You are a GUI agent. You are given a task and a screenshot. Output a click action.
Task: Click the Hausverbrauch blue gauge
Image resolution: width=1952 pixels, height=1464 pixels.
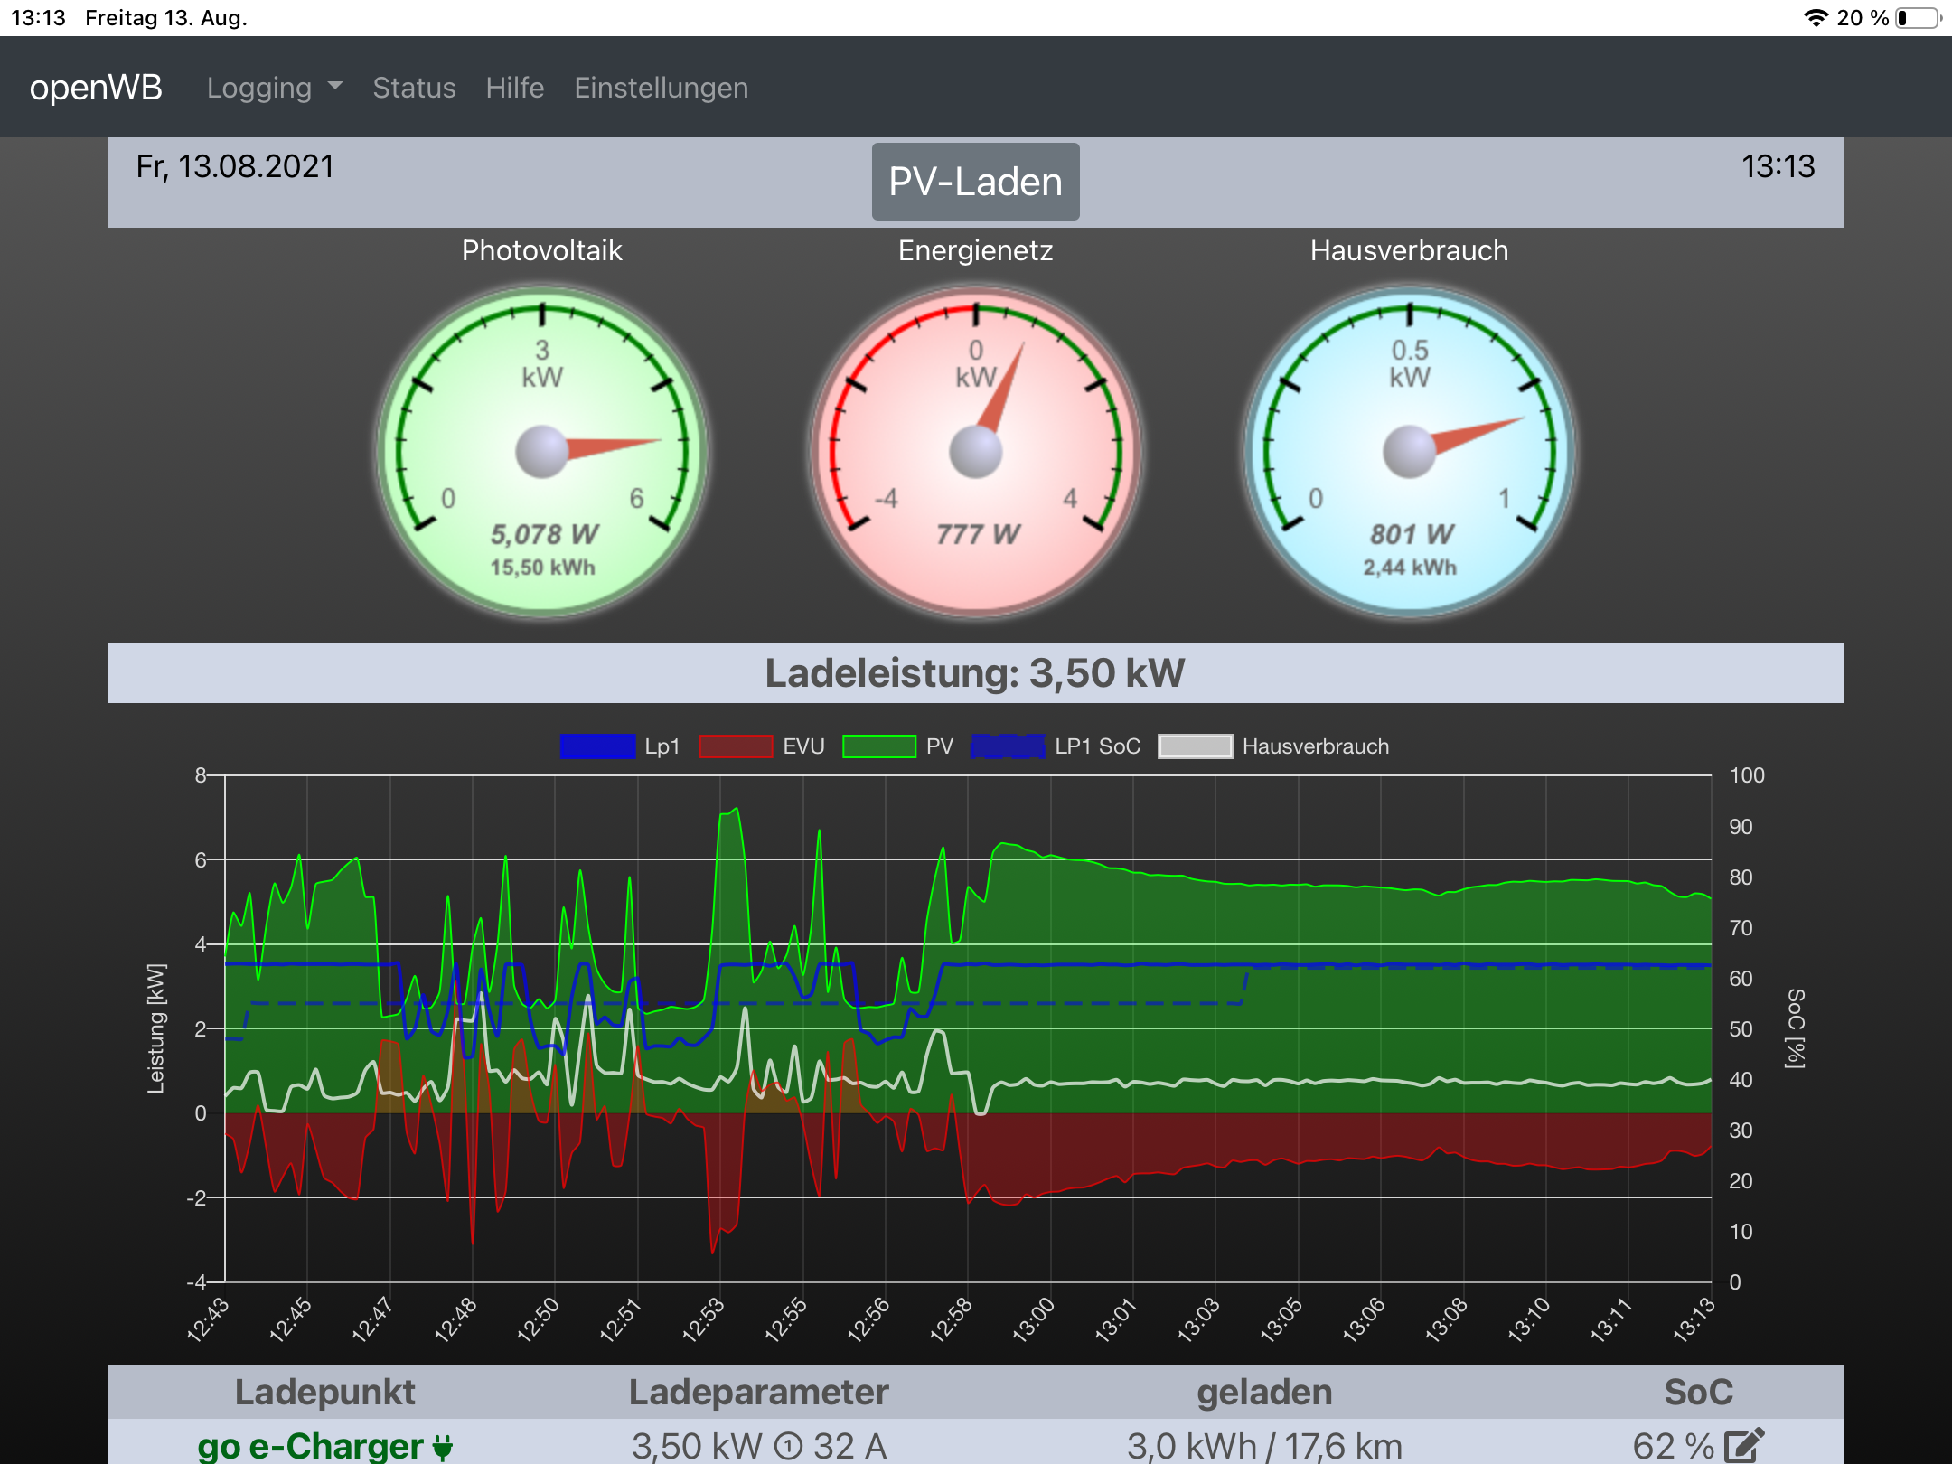[x=1410, y=452]
